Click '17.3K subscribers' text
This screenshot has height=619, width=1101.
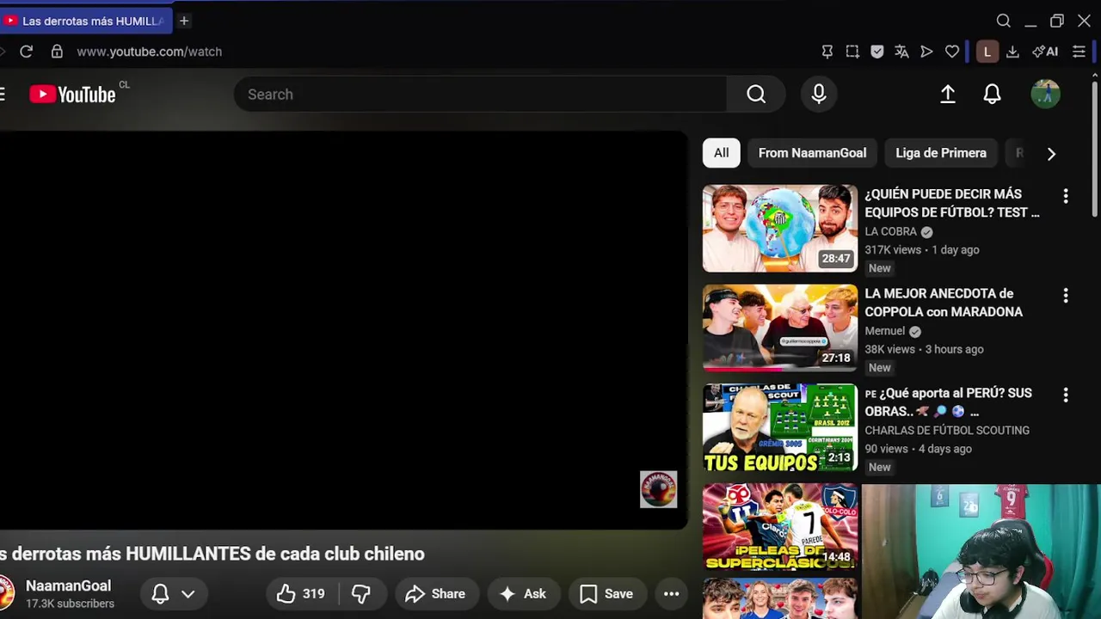(x=70, y=604)
